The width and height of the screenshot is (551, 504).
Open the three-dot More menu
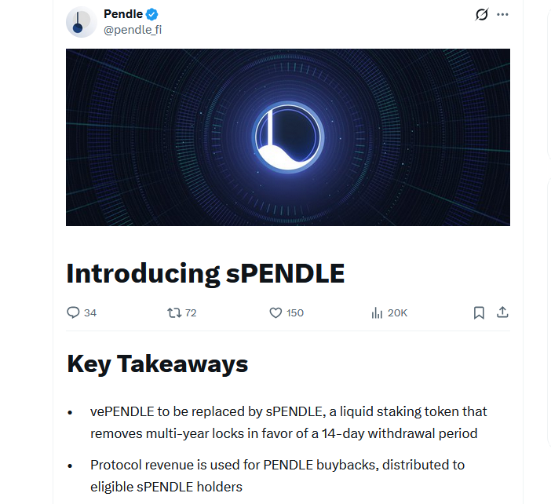[503, 14]
